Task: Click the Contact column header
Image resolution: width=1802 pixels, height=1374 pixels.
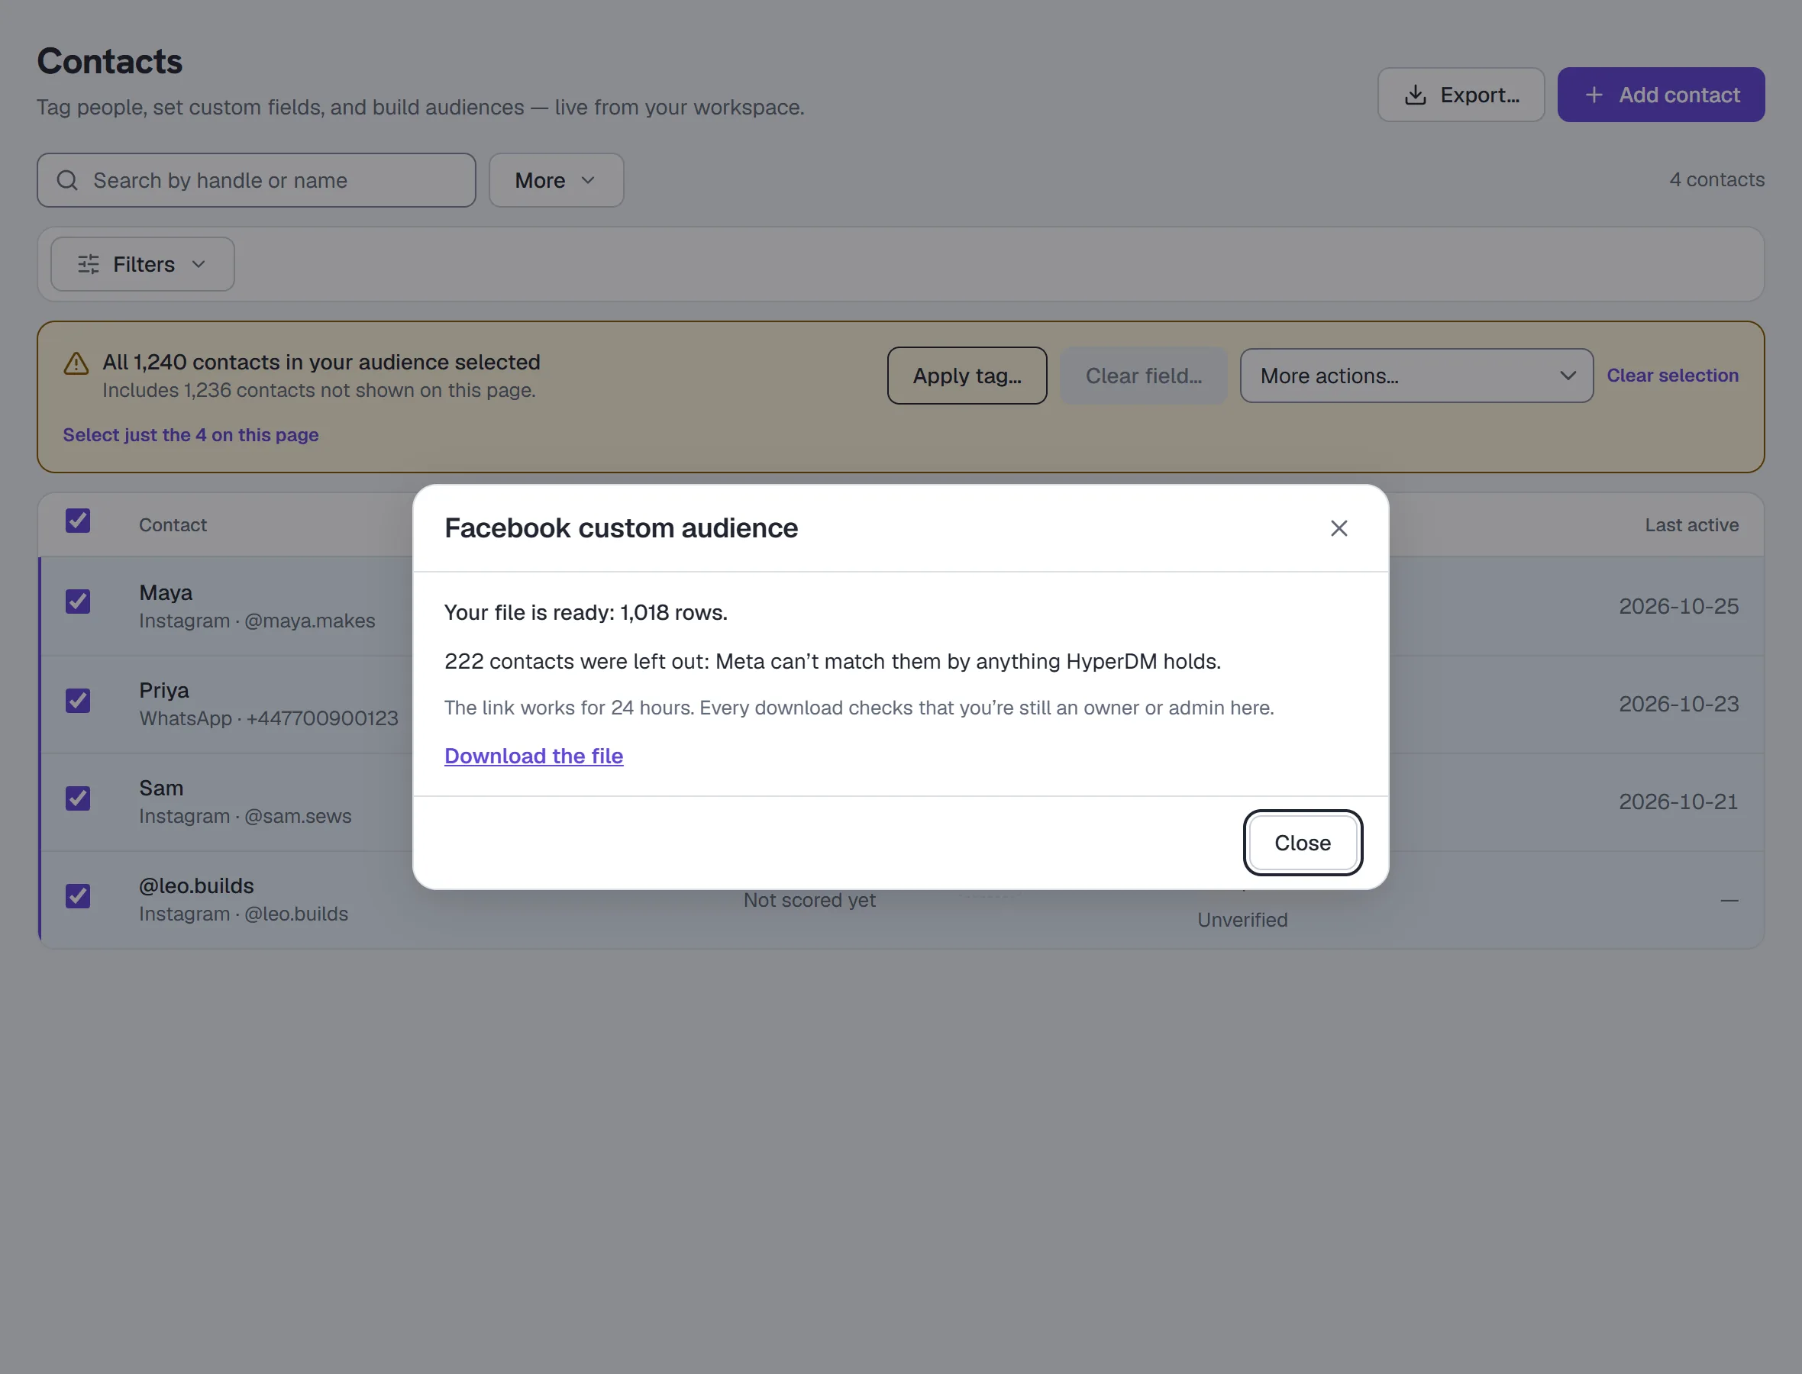Action: click(173, 525)
